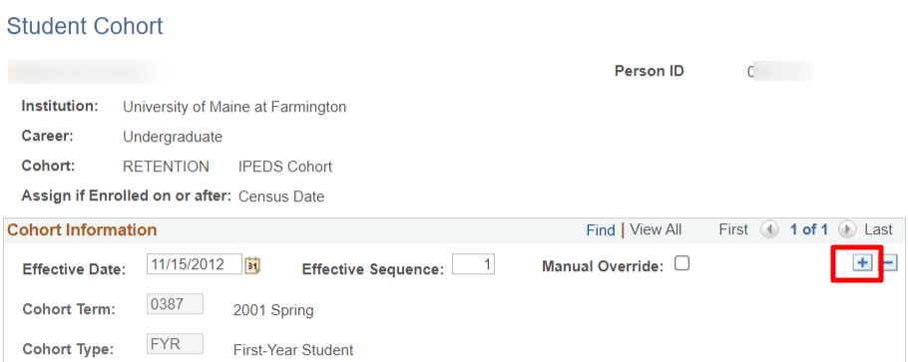This screenshot has width=908, height=362.
Task: Click the '2001 Spring' term description
Action: (x=273, y=310)
